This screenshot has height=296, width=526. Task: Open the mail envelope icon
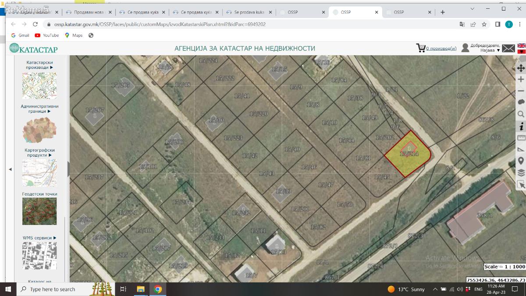coord(508,48)
